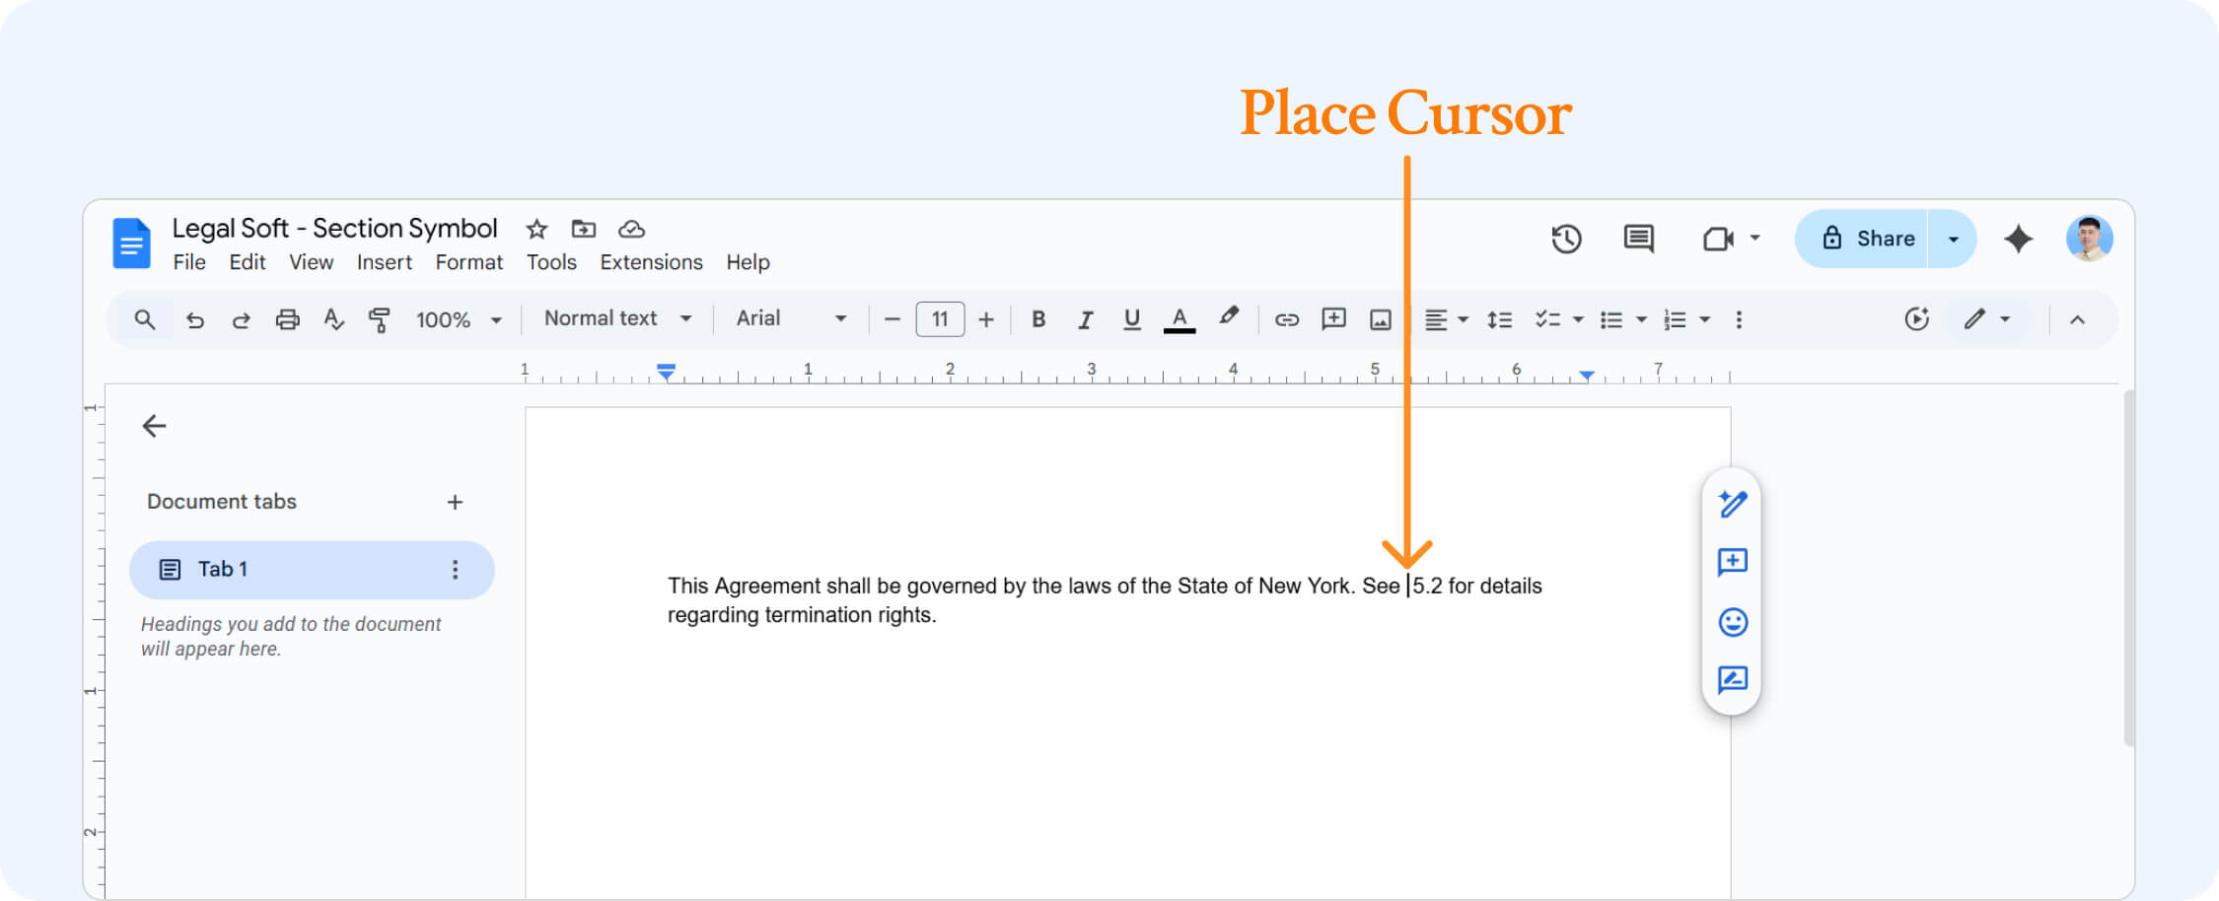Toggle italic formatting
Viewport: 2219px width, 901px height.
tap(1085, 319)
